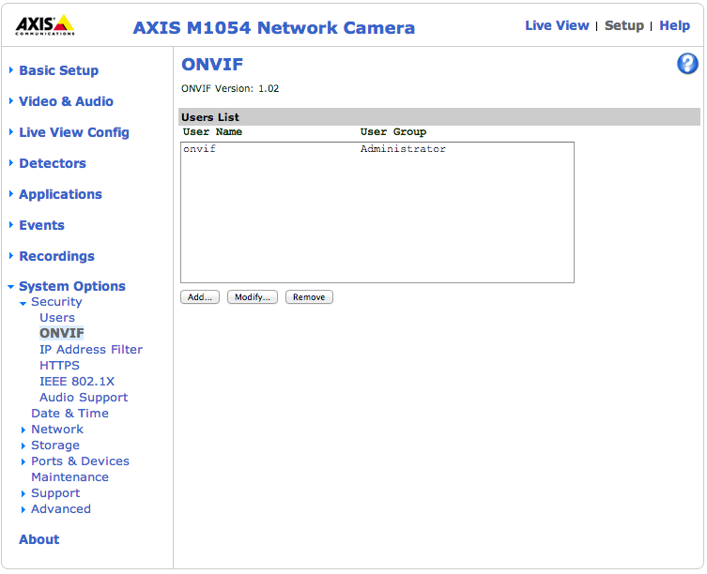The width and height of the screenshot is (707, 574).
Task: Expand the Detectors section arrow
Action: (x=11, y=162)
